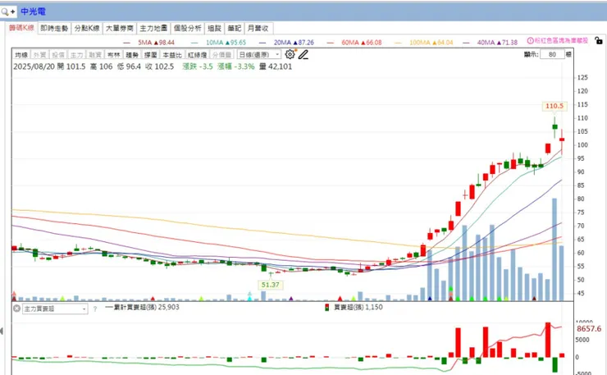Open the 日線(還原) period dropdown
The height and width of the screenshot is (375, 607).
pos(258,55)
